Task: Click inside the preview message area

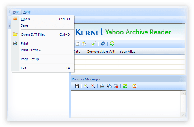Action: pyautogui.click(x=126, y=104)
